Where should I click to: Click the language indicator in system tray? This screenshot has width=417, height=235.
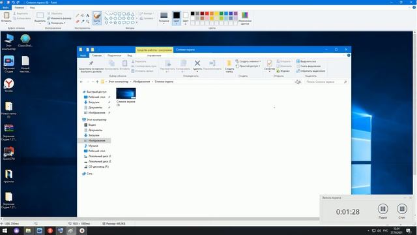385,230
